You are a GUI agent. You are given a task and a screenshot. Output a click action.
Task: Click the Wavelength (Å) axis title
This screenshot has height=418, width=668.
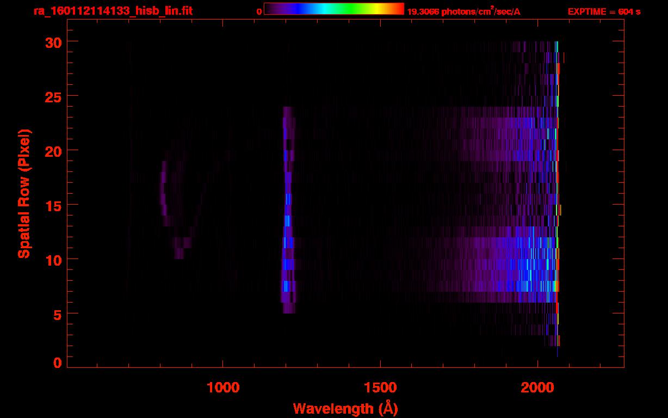tap(345, 408)
